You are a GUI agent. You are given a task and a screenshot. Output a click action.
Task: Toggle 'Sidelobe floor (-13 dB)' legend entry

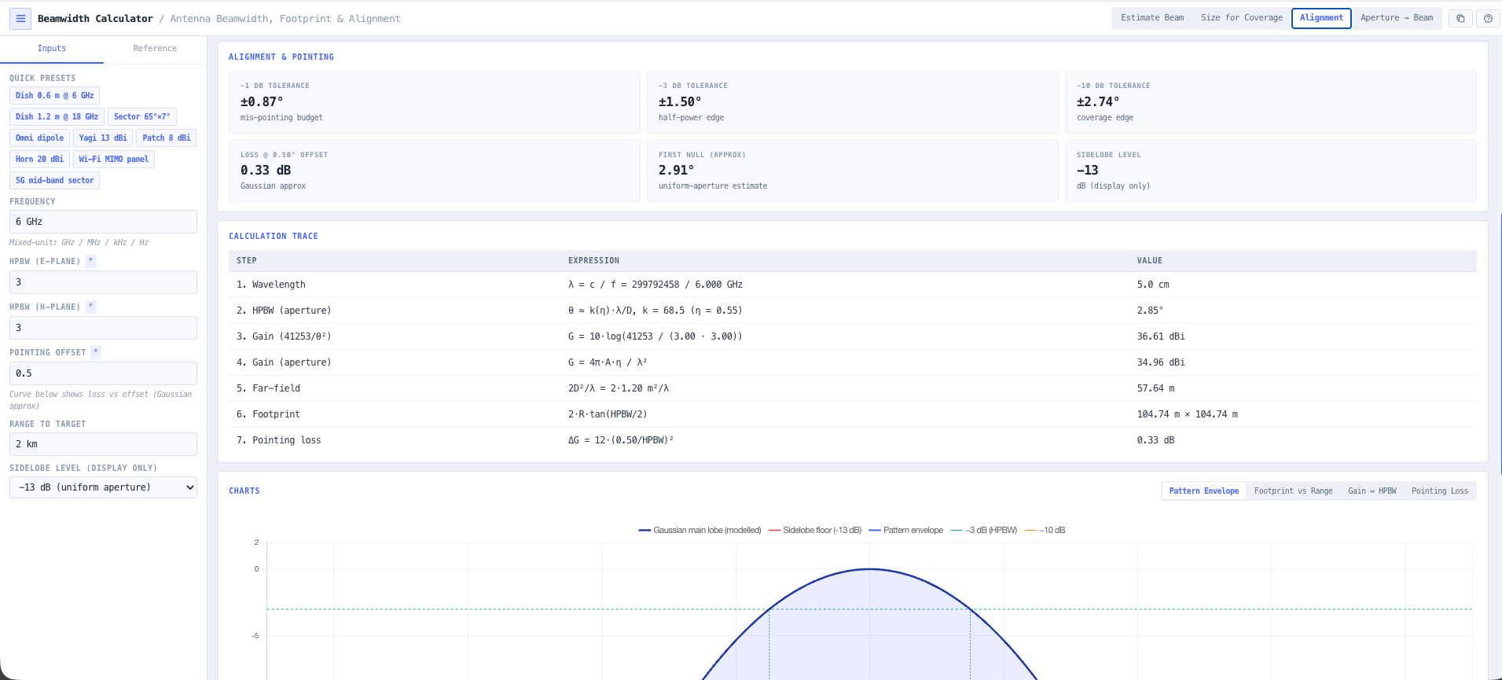814,531
